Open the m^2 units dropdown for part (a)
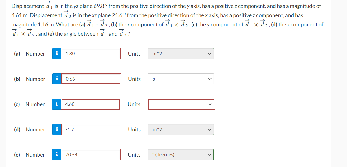The height and width of the screenshot is (167, 347). (181, 54)
